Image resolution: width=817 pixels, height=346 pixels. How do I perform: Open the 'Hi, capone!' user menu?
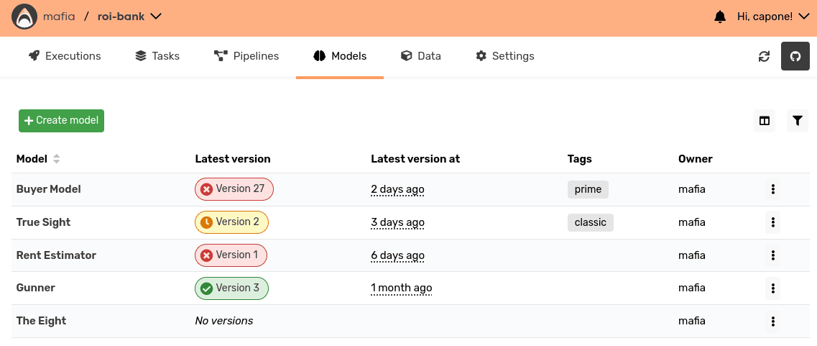coord(772,17)
